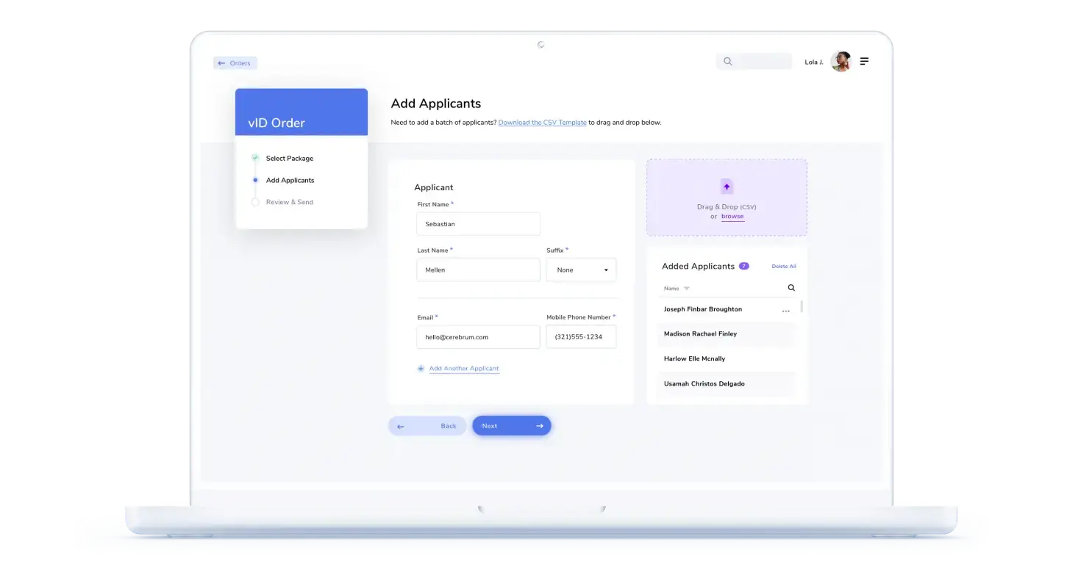Image resolution: width=1081 pixels, height=567 pixels.
Task: Click the plus icon for another applicant
Action: point(421,369)
